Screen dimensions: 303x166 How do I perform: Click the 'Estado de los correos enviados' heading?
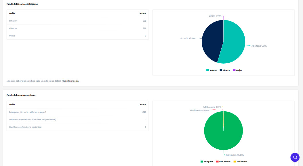point(21,95)
